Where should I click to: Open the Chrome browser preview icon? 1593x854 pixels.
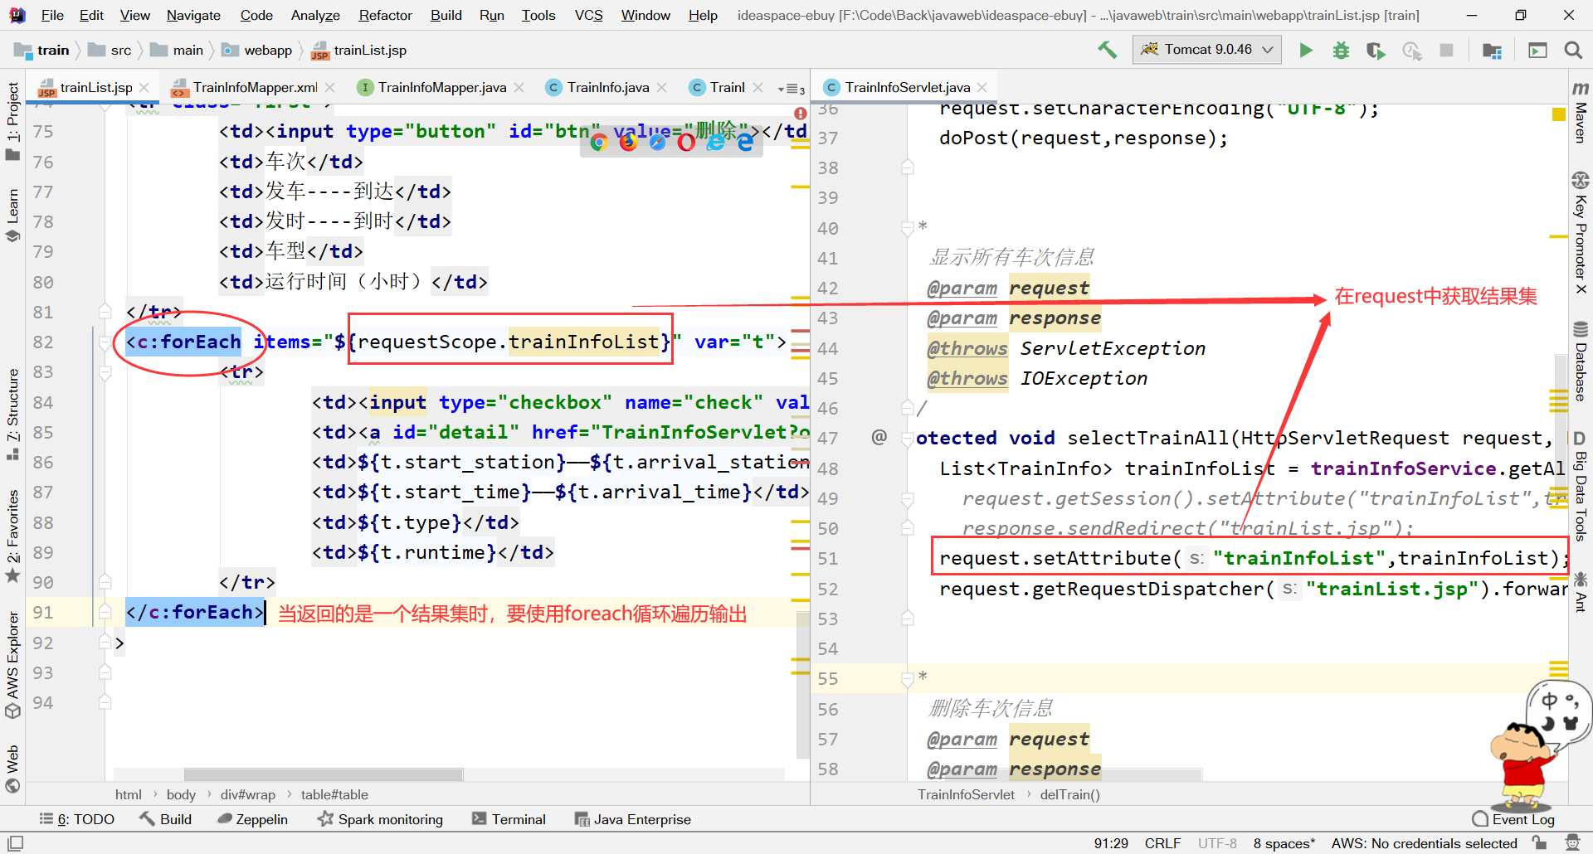pyautogui.click(x=599, y=143)
